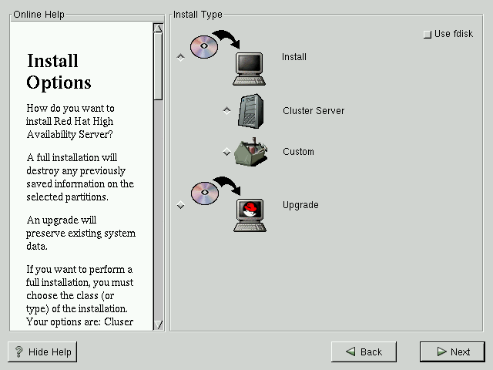Click the "Install Options" help heading
Screen dimensions: 493x370
(x=59, y=72)
